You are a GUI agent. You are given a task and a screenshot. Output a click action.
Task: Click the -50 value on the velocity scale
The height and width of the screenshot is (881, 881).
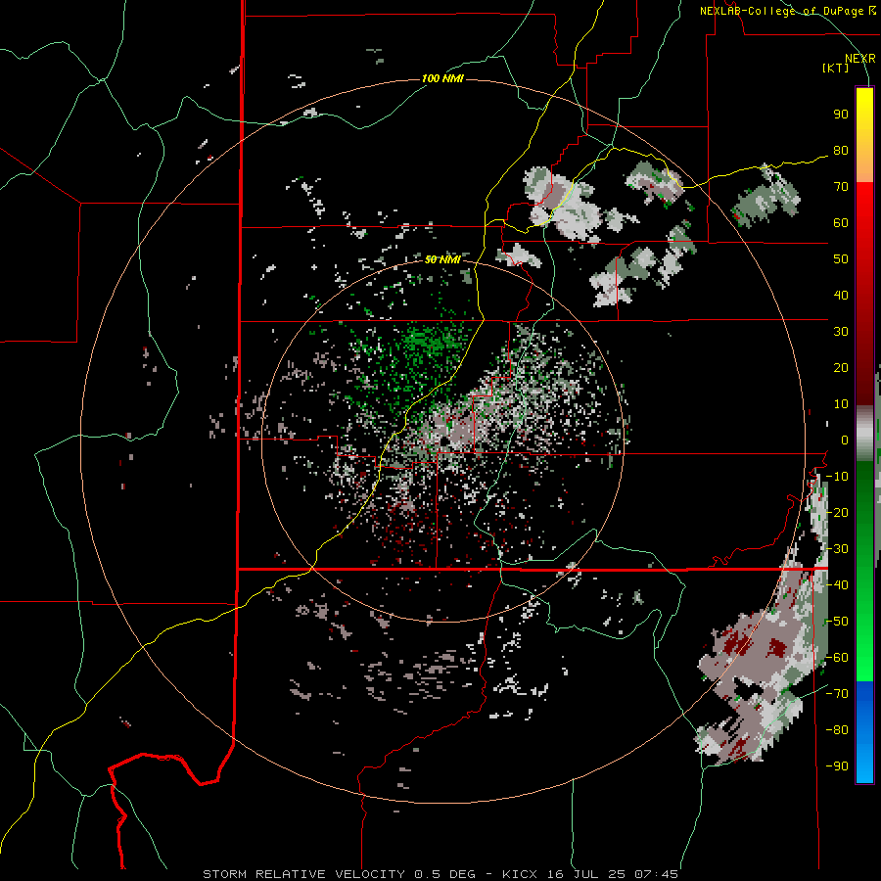[837, 622]
